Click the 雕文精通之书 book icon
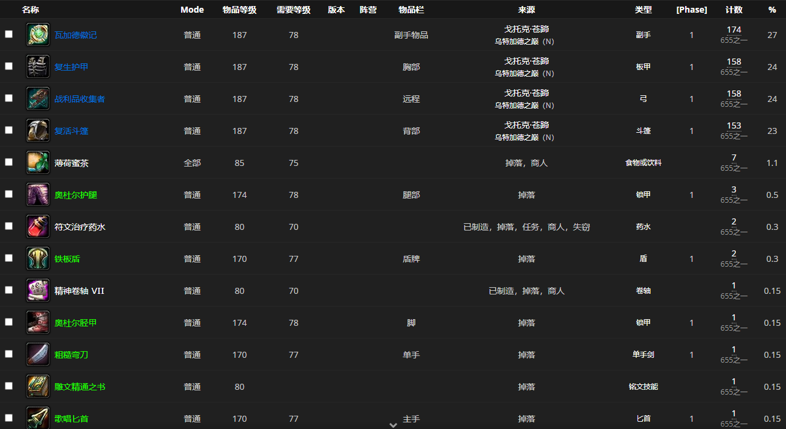Screen dimensions: 786x429 [x=38, y=386]
